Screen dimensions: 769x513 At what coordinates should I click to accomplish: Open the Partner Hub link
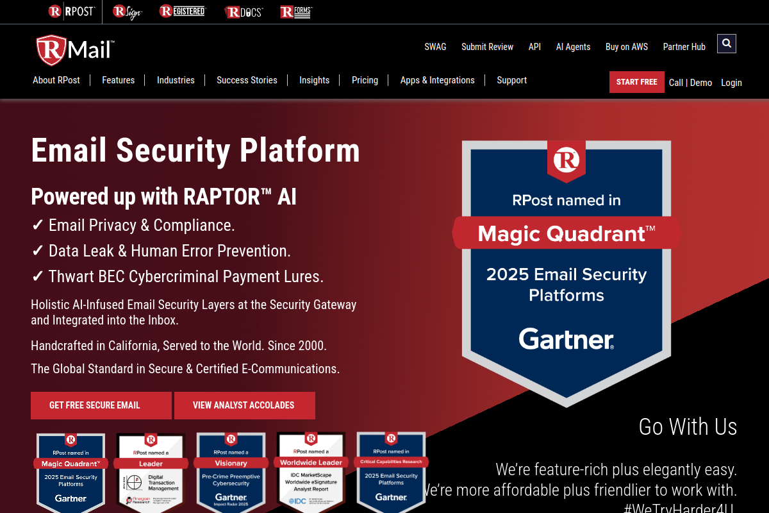pos(684,47)
